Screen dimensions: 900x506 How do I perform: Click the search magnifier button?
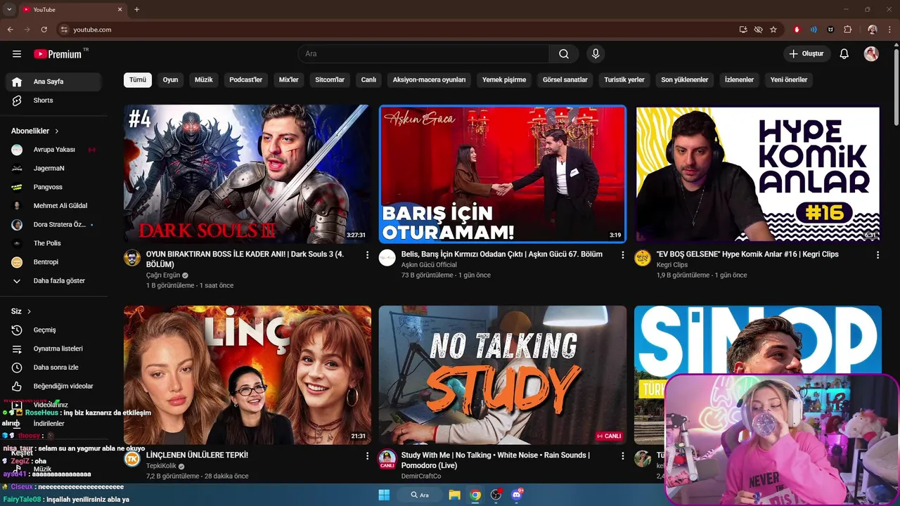(x=564, y=54)
